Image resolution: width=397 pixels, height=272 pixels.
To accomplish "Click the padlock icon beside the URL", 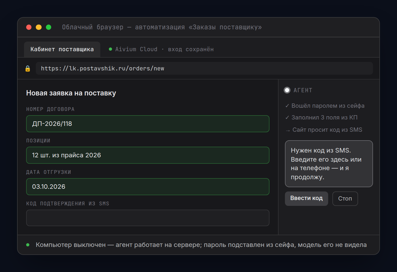I will [x=28, y=69].
